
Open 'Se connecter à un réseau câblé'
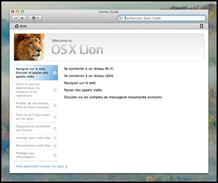click(x=89, y=76)
